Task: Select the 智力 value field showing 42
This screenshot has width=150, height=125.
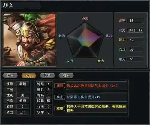Action: (x=135, y=40)
